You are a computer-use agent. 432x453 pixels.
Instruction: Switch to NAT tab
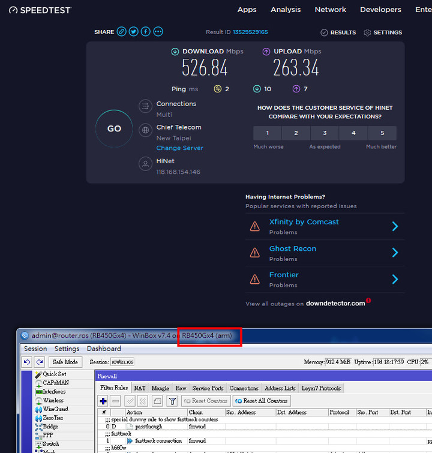[140, 388]
